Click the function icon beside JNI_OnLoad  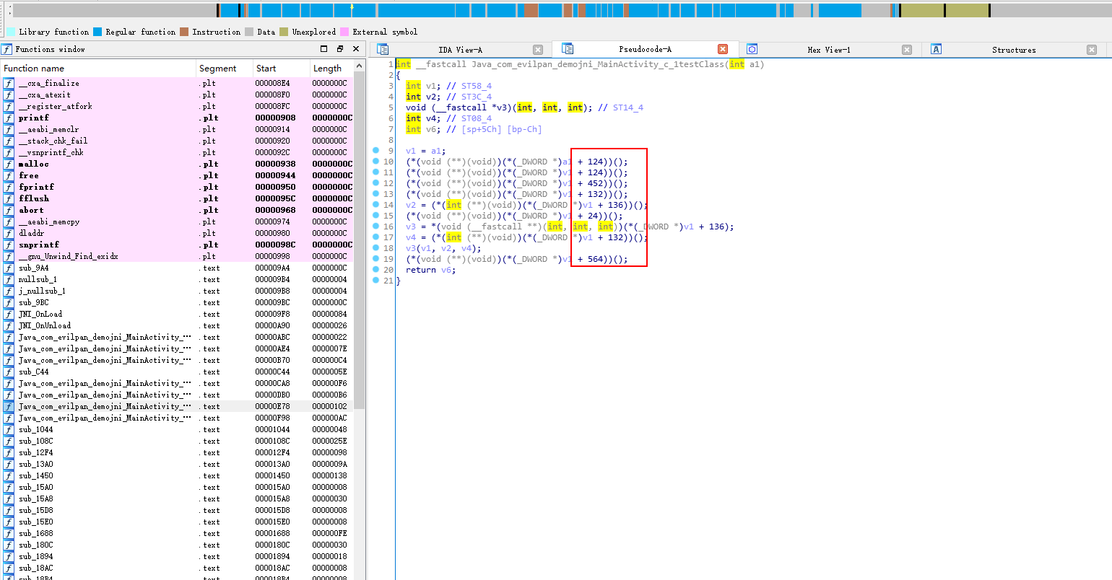(x=9, y=314)
